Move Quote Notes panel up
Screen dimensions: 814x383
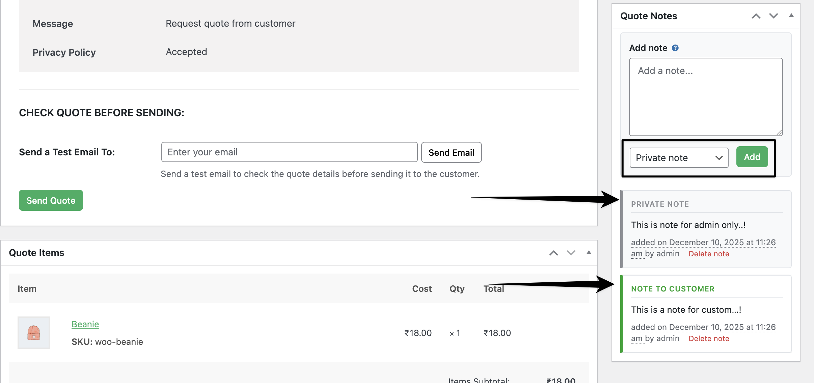point(756,16)
